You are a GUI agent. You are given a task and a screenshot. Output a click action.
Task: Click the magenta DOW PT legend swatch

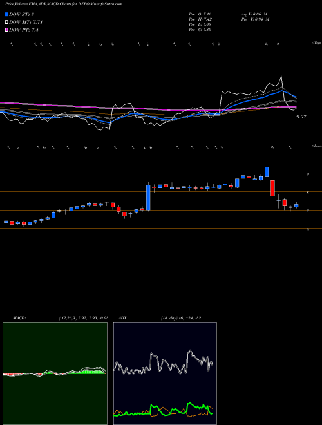[6, 30]
